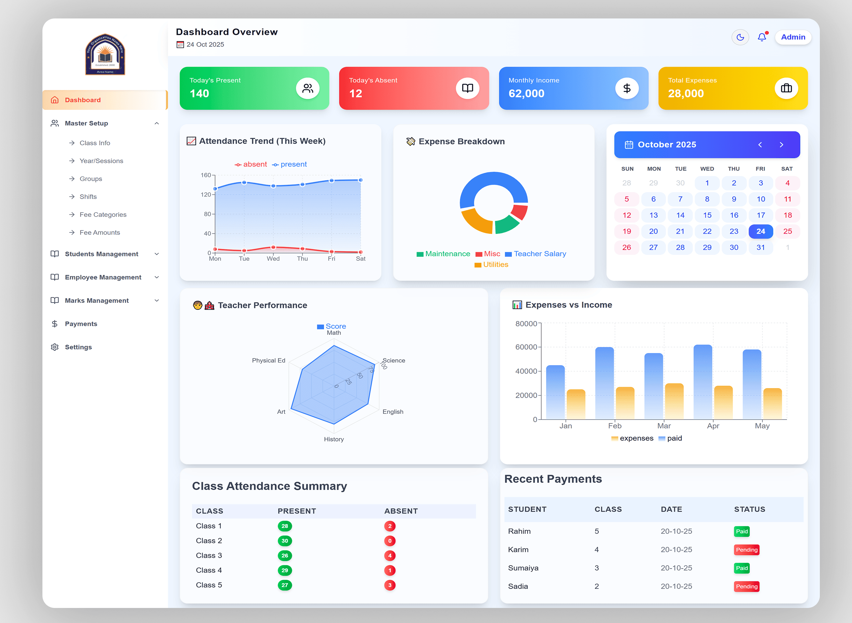Toggle the expenses series in bar chart legend
Screen dimensions: 852x623
(632, 438)
